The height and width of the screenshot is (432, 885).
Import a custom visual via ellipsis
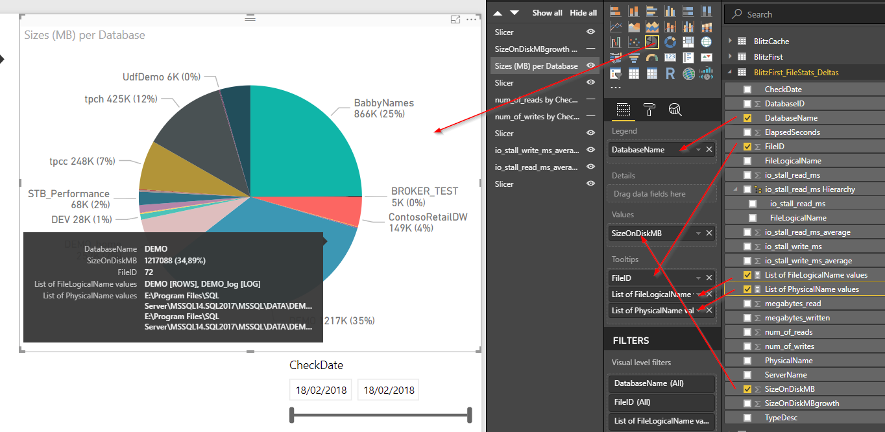pyautogui.click(x=616, y=88)
